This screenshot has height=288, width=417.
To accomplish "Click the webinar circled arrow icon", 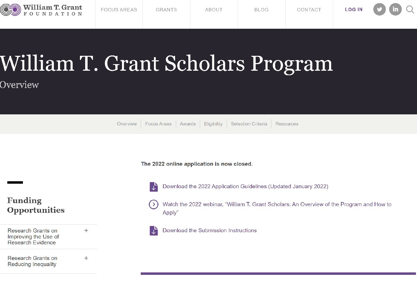I will tap(154, 204).
